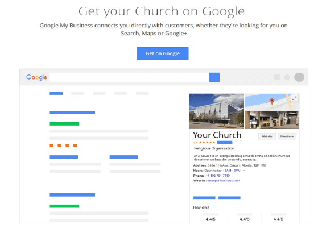This screenshot has height=237, width=330.
Task: Click the Address line text
Action: point(230,165)
